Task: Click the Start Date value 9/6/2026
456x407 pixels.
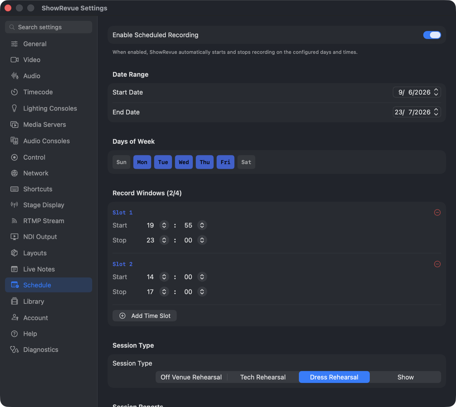Action: coord(414,92)
